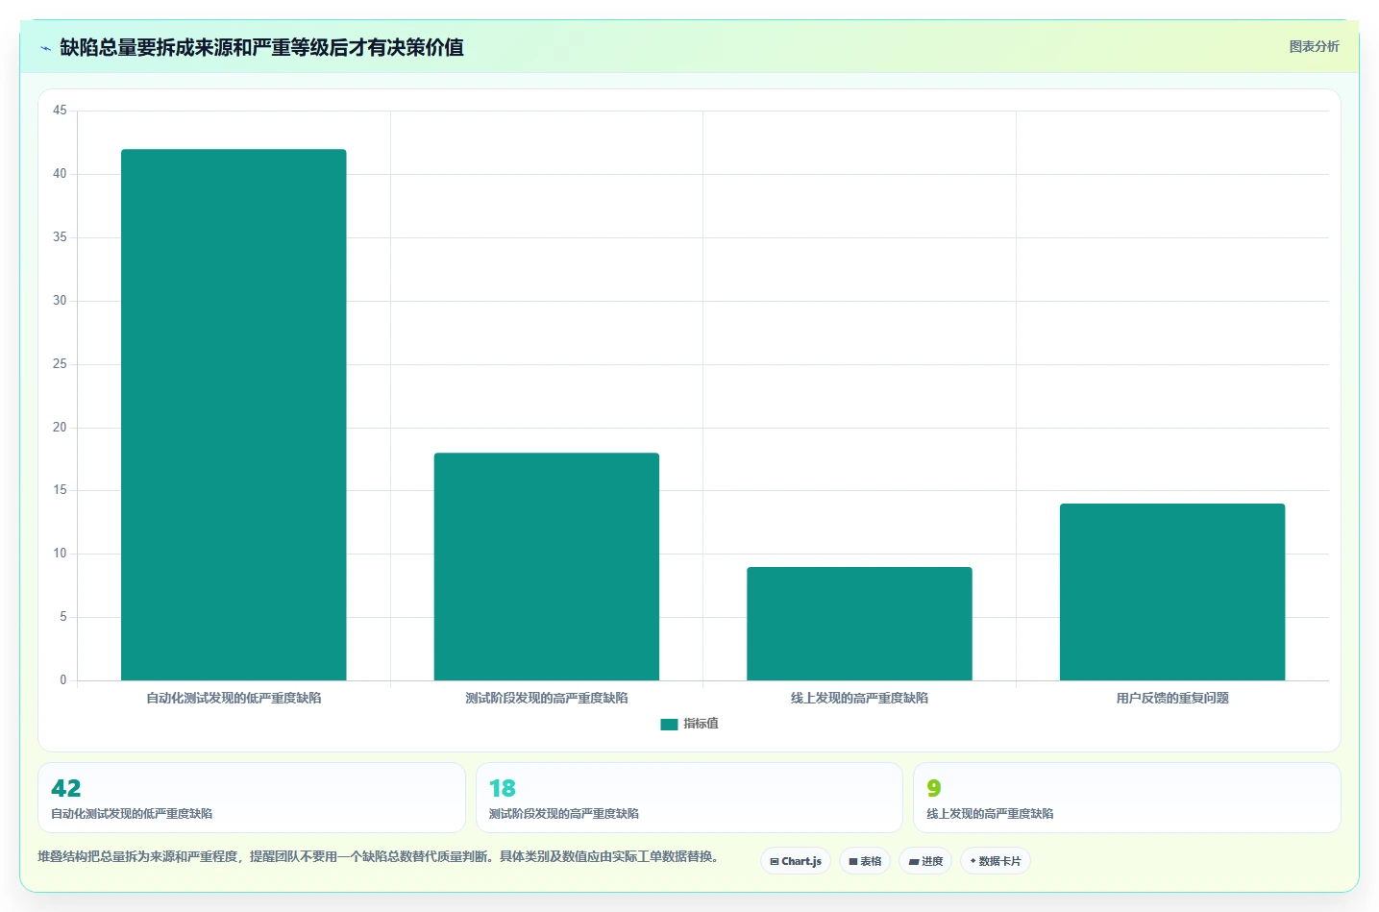
Task: Click the x-axis label 用户反馈的重复问题
Action: click(1172, 698)
